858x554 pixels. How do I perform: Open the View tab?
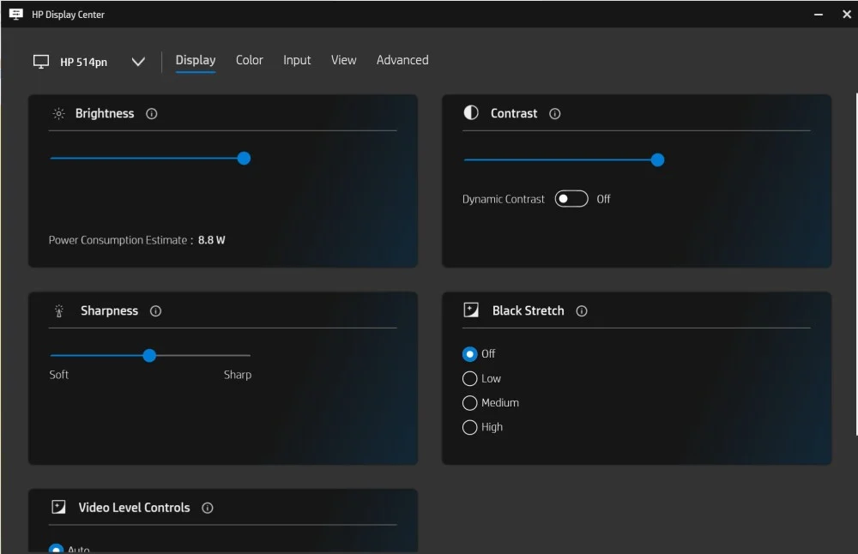[343, 60]
